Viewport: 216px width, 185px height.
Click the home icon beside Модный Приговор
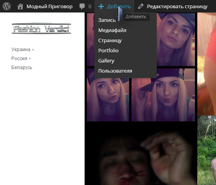pos(20,7)
